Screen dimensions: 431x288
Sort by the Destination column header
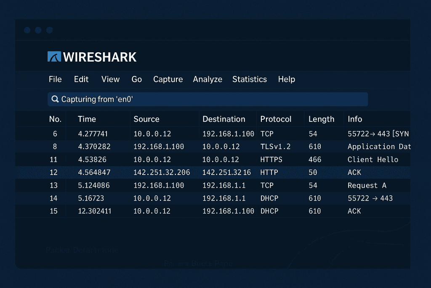tap(224, 119)
